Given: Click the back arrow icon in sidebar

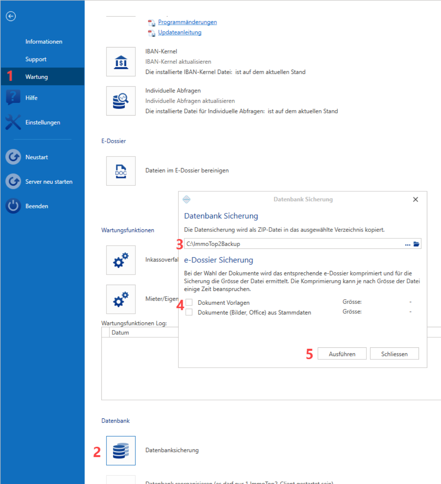Looking at the screenshot, I should point(11,16).
